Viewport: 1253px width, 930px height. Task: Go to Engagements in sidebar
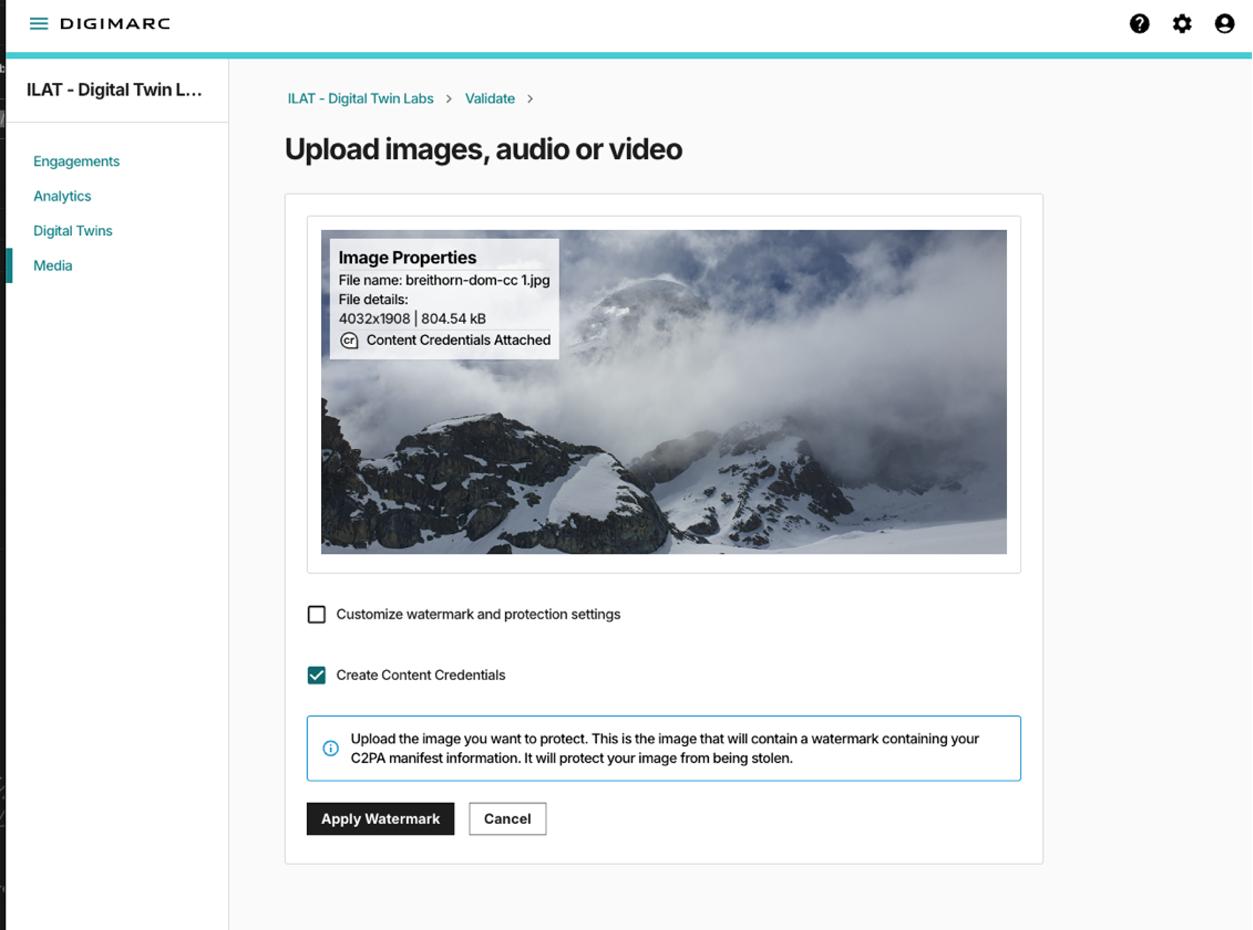[76, 161]
